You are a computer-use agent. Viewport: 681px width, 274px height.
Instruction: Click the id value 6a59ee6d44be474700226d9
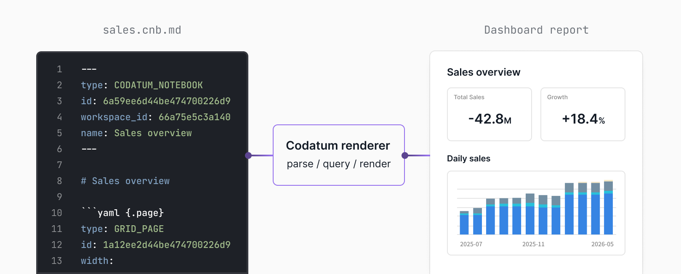[167, 101]
